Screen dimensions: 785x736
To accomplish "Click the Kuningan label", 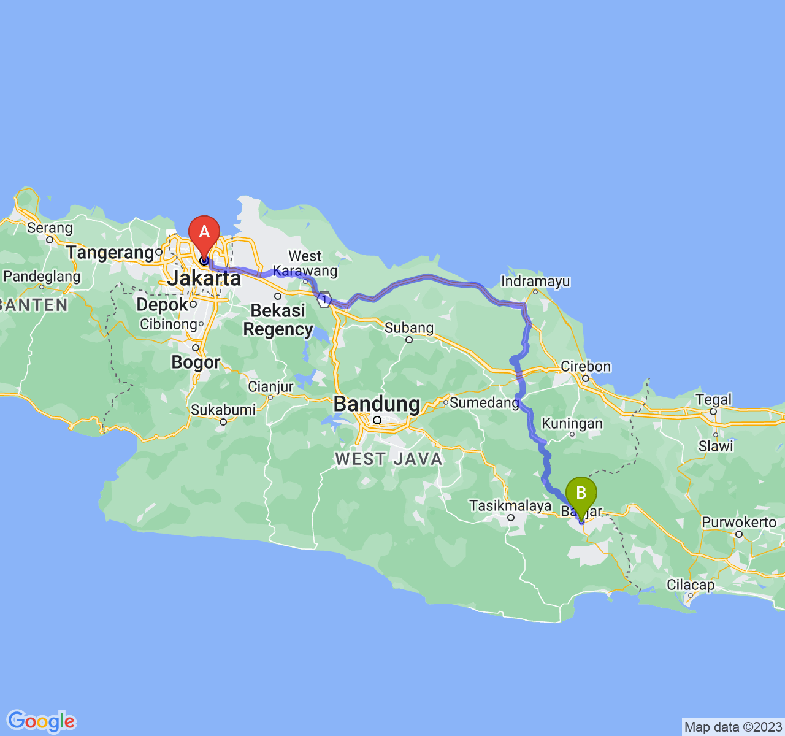I will click(x=572, y=424).
